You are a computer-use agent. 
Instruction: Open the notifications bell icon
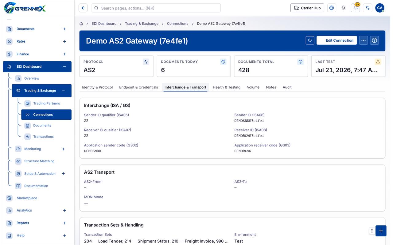pyautogui.click(x=356, y=8)
